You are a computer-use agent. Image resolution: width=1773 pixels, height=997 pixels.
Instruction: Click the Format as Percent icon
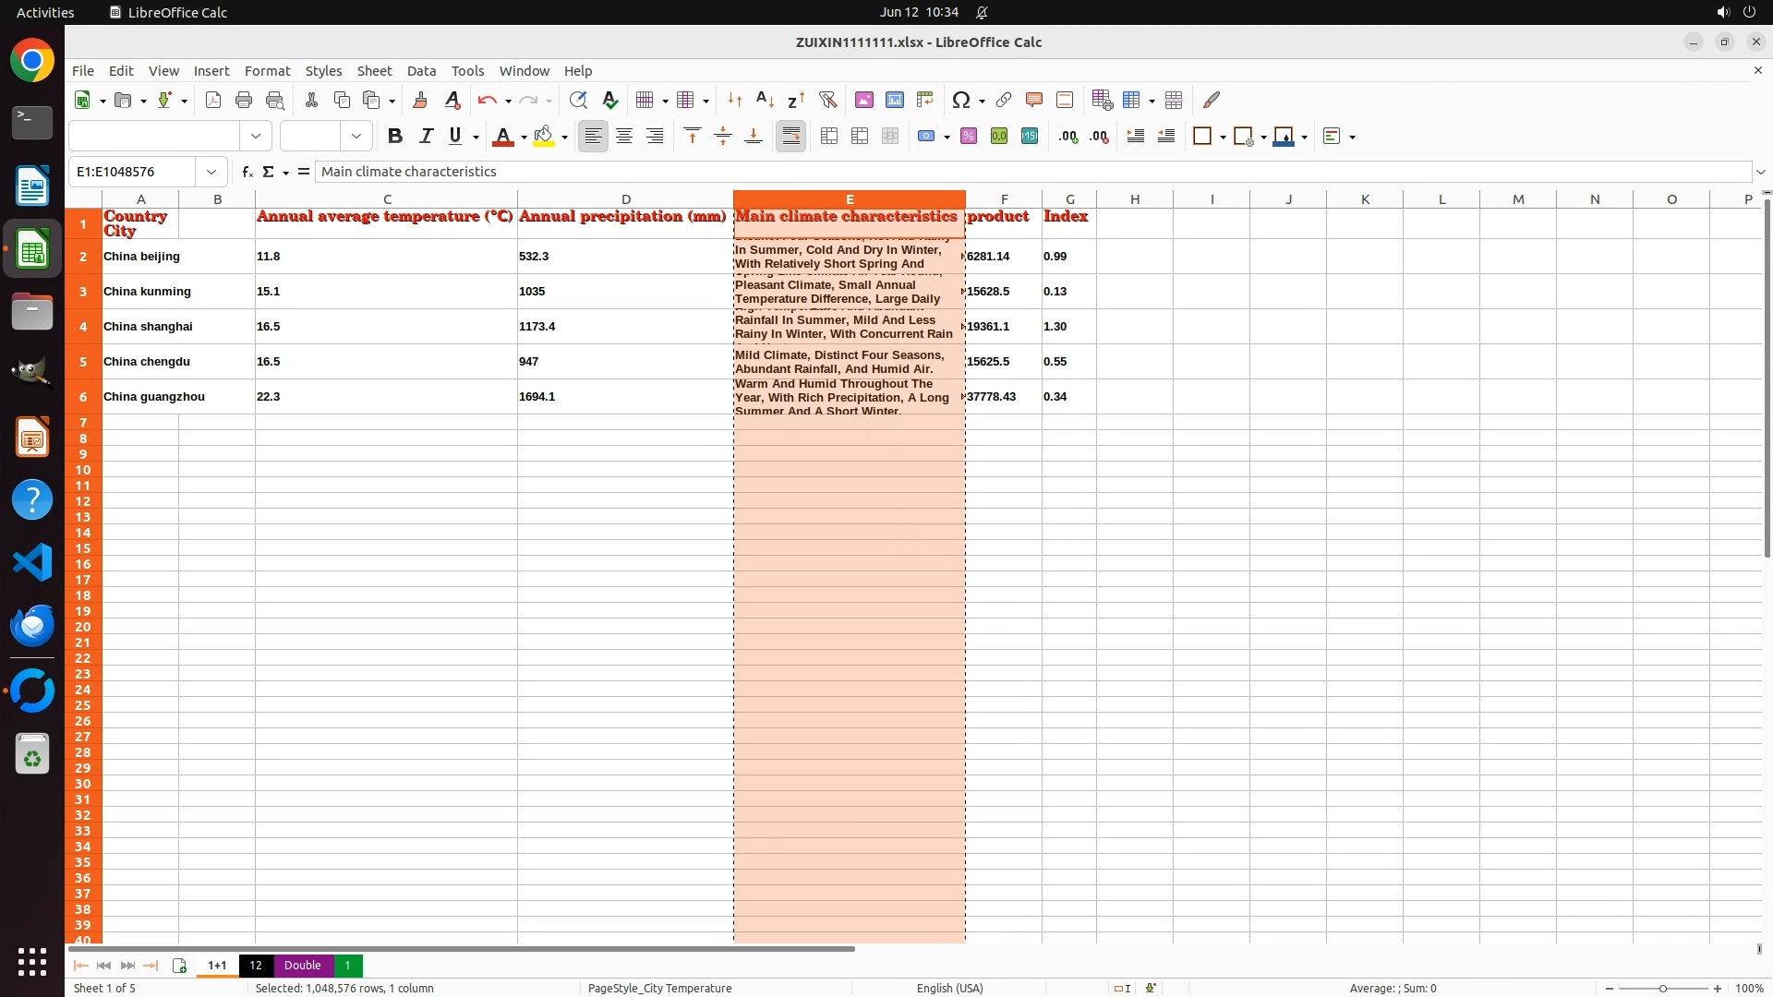[969, 137]
